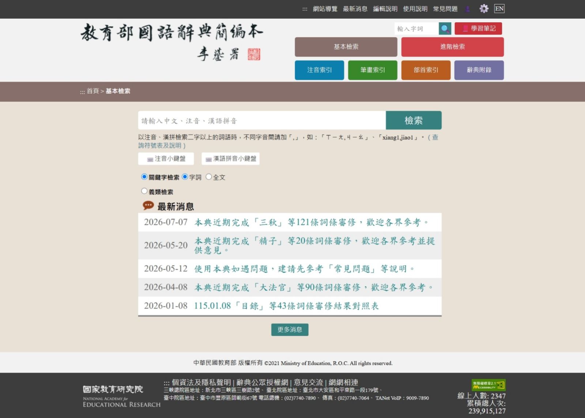Click the magnifier search icon in header
585x418 pixels.
[x=445, y=29]
